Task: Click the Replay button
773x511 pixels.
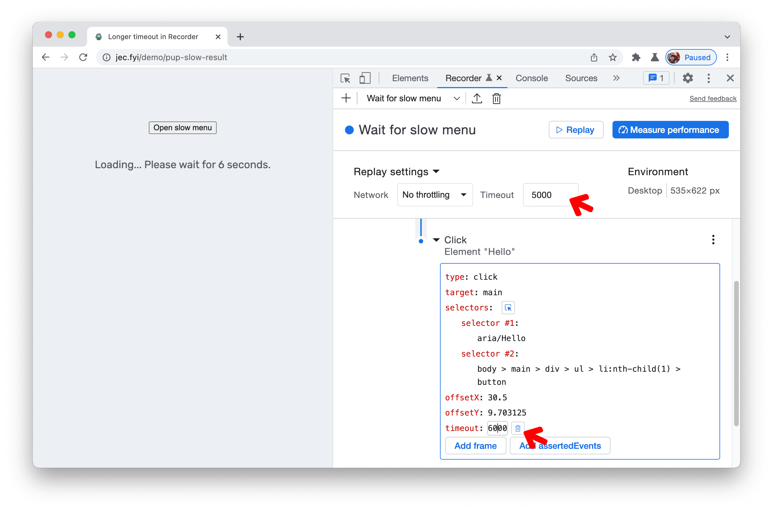Action: (575, 130)
